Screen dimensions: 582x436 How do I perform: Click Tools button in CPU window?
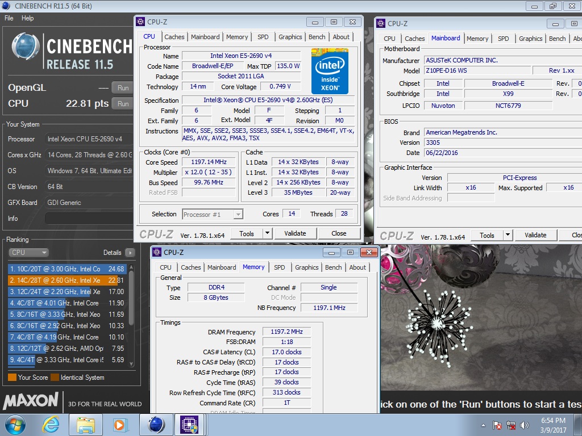pyautogui.click(x=247, y=233)
